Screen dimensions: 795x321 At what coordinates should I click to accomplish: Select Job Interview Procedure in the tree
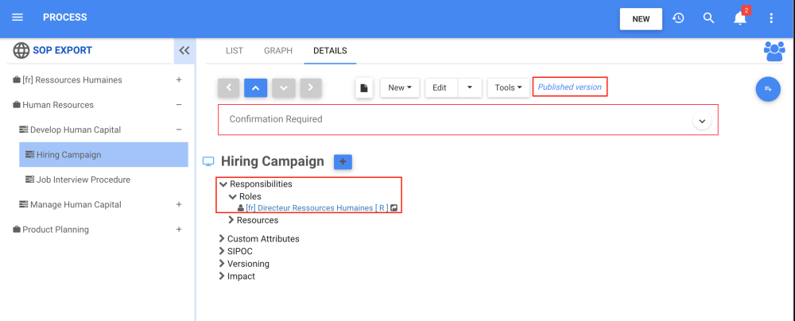[83, 180]
